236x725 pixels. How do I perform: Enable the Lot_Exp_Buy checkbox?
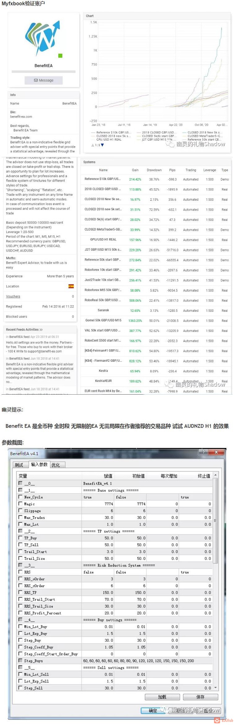coord(20,633)
